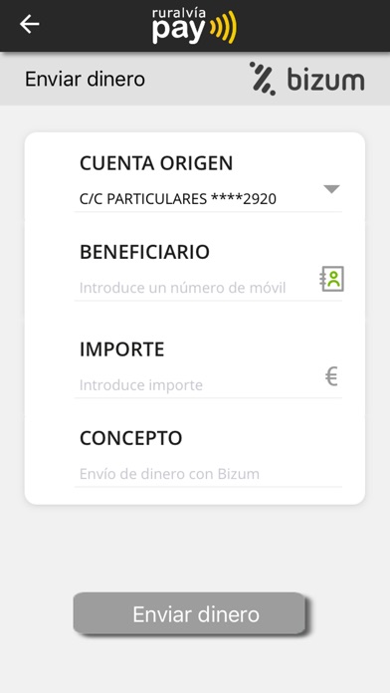390x693 pixels.
Task: Tap the ruralvía pay logo text
Action: point(179,26)
